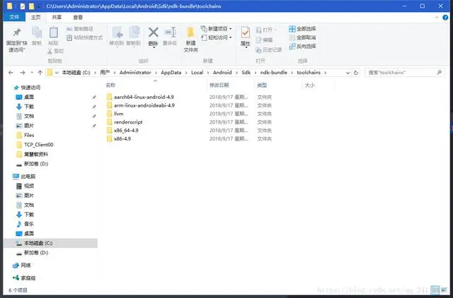
Task: Open the blue Help question icon
Action: (445, 18)
